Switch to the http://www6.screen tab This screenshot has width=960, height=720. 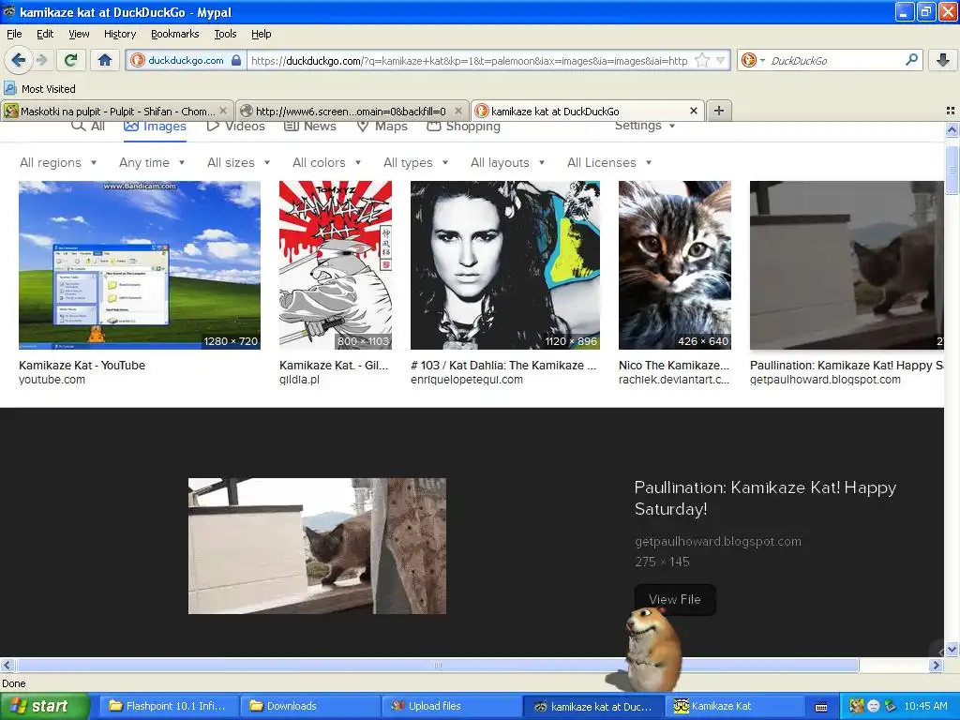(x=352, y=111)
